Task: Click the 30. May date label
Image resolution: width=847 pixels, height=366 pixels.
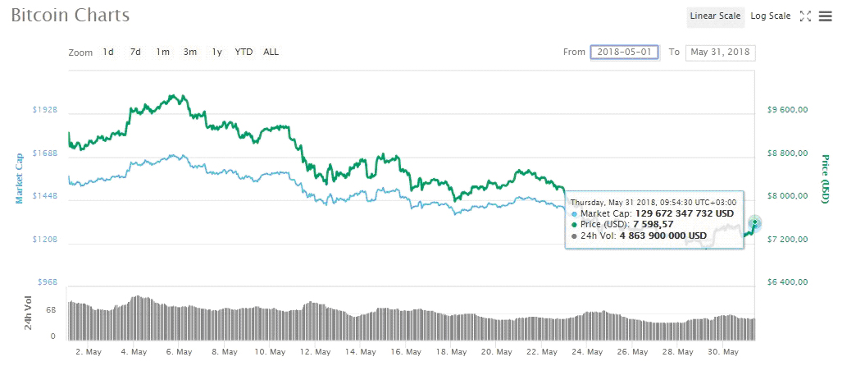Action: coord(722,352)
